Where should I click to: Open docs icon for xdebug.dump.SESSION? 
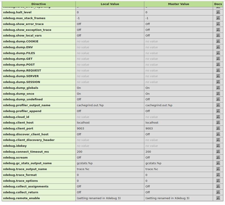coord(218,82)
